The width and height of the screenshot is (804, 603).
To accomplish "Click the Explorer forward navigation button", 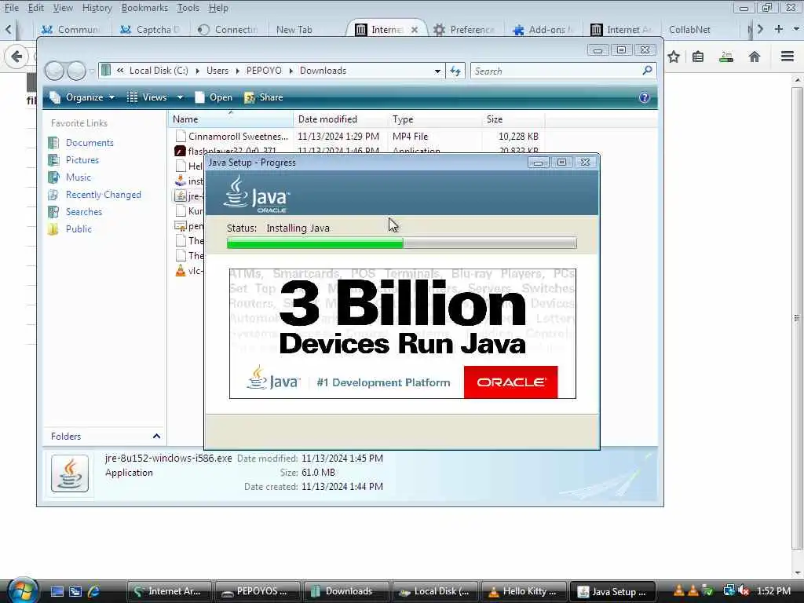I will [76, 71].
